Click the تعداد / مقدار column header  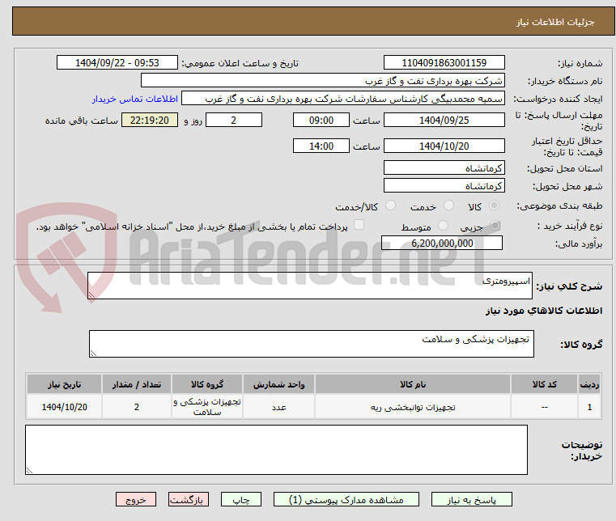tap(136, 384)
